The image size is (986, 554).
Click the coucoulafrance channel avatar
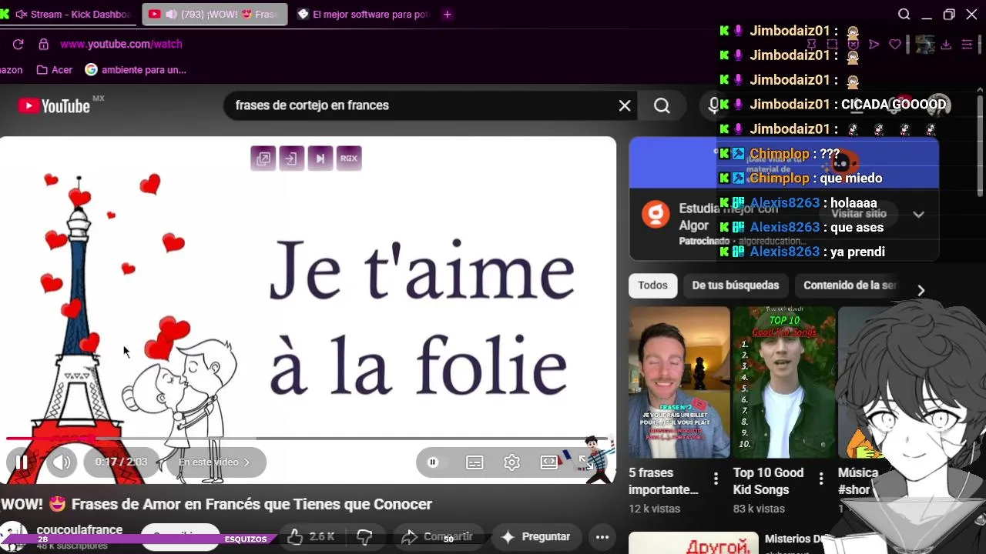(x=13, y=536)
